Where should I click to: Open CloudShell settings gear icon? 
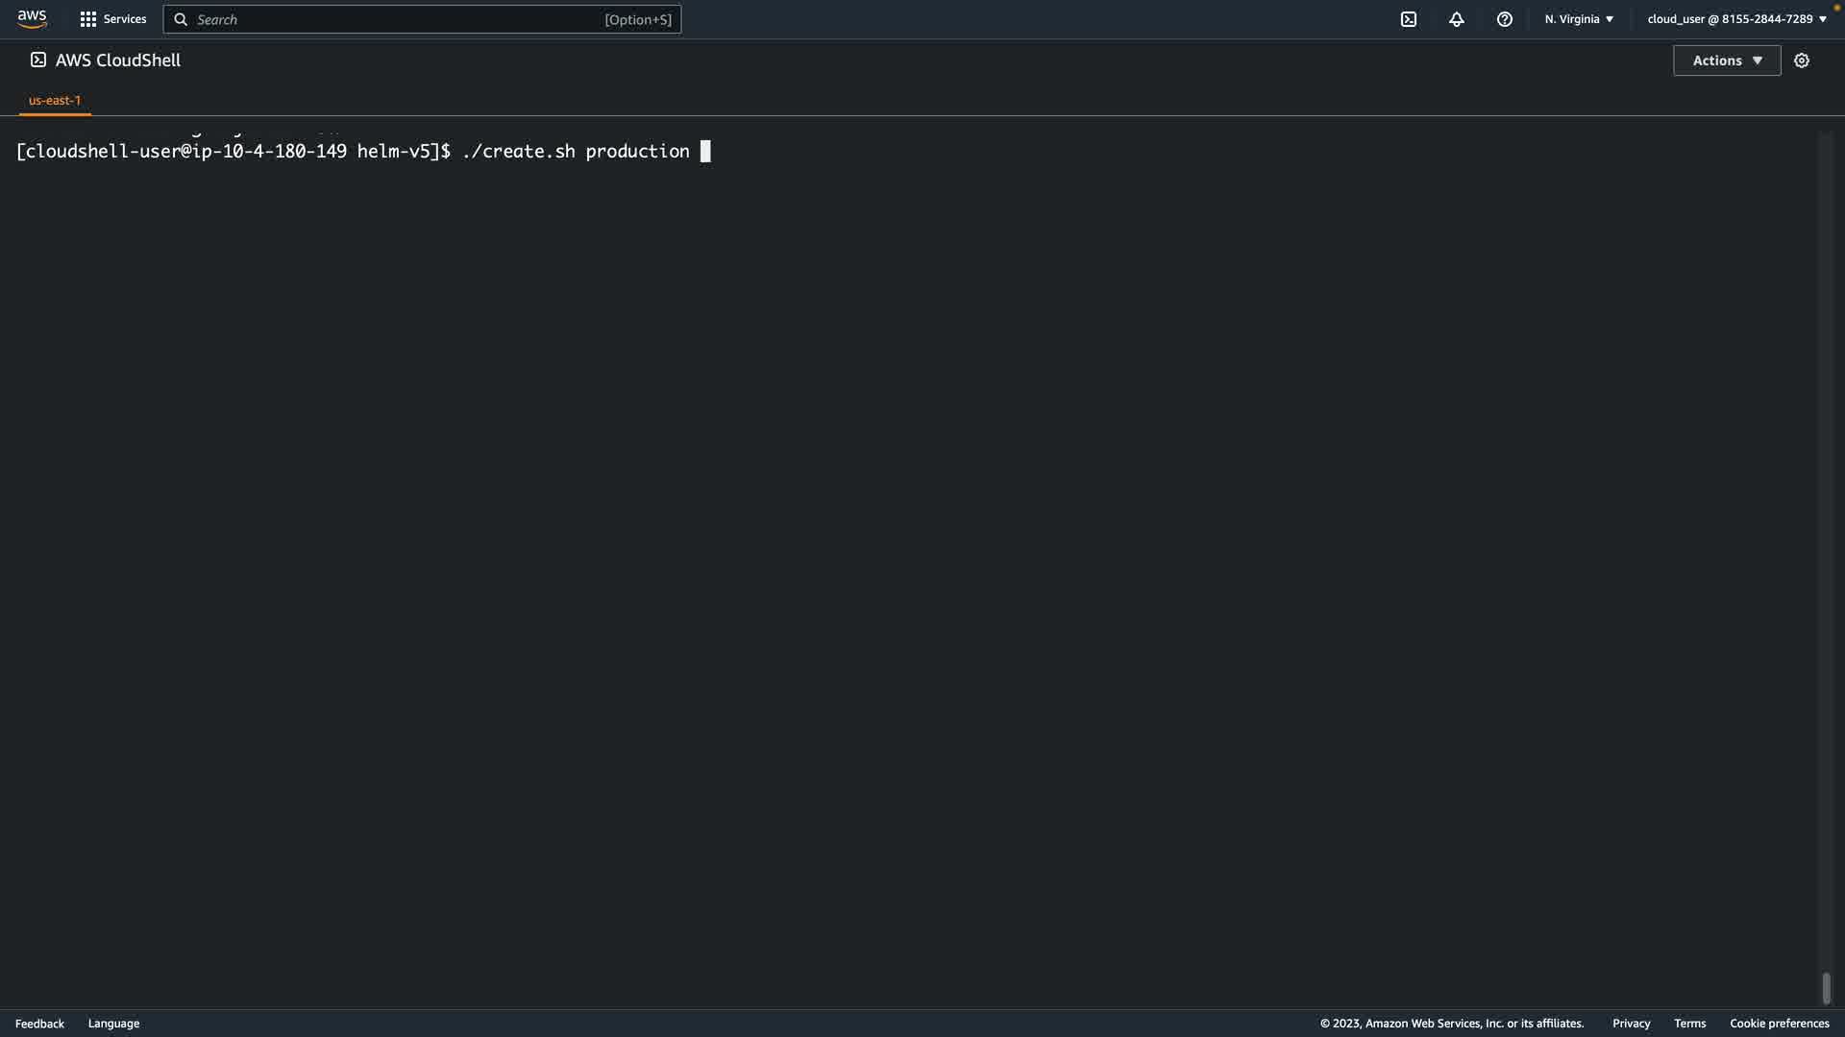(x=1802, y=60)
